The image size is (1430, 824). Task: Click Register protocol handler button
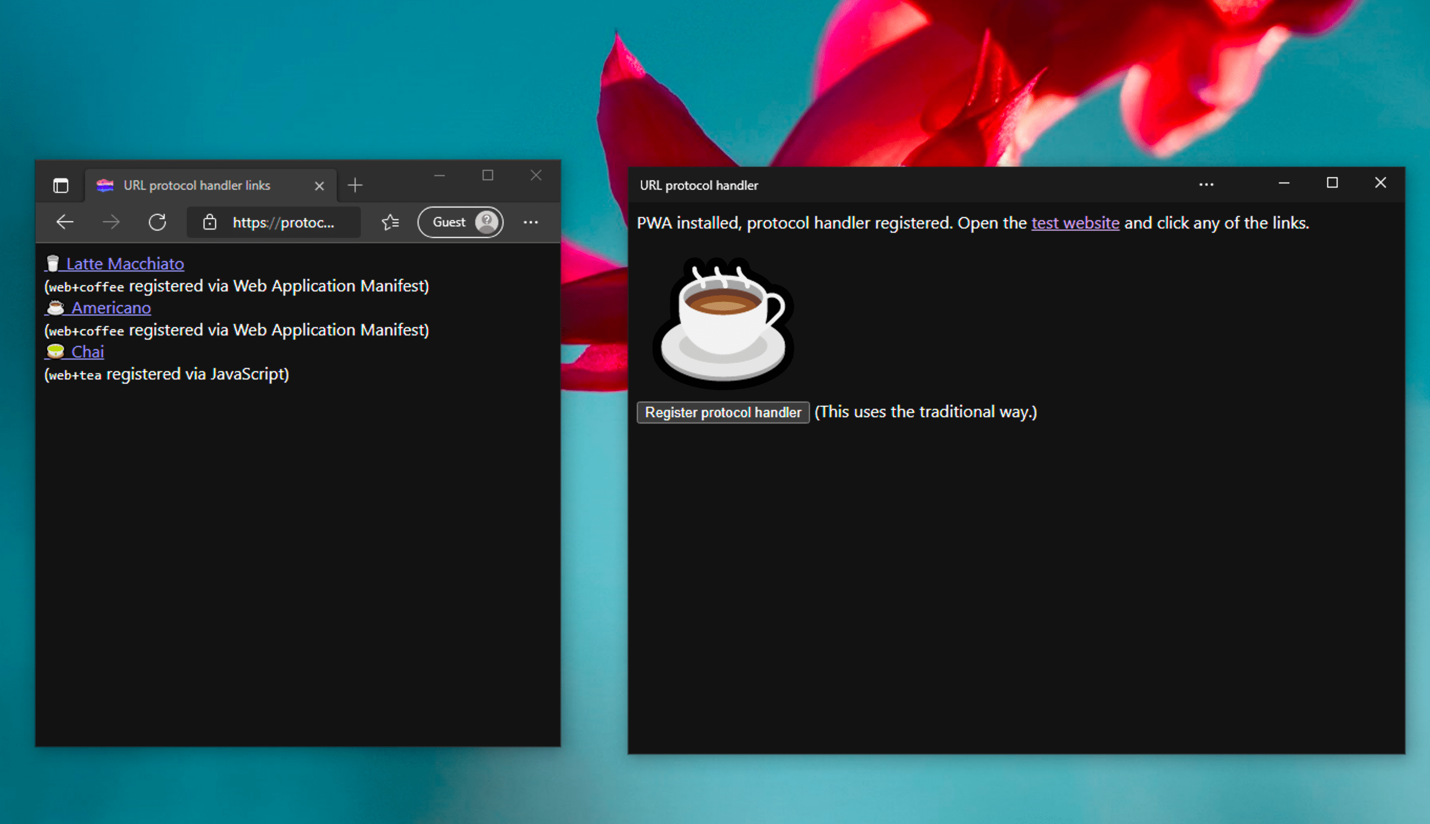click(x=724, y=412)
